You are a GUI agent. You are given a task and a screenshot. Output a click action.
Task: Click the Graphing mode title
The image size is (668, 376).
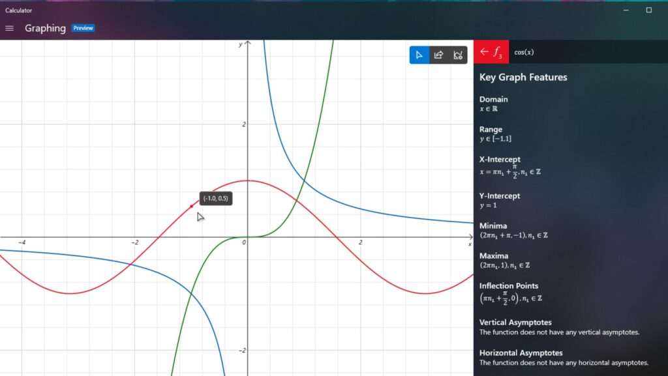point(45,28)
